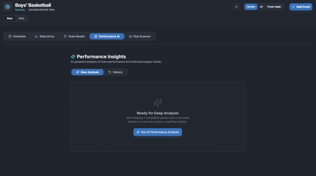
Task: Toggle the light theme sun icon
Action: point(236,7)
